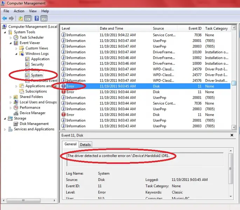Expand the Local Users and Groups node
The width and height of the screenshot is (240, 210).
pyautogui.click(x=11, y=103)
